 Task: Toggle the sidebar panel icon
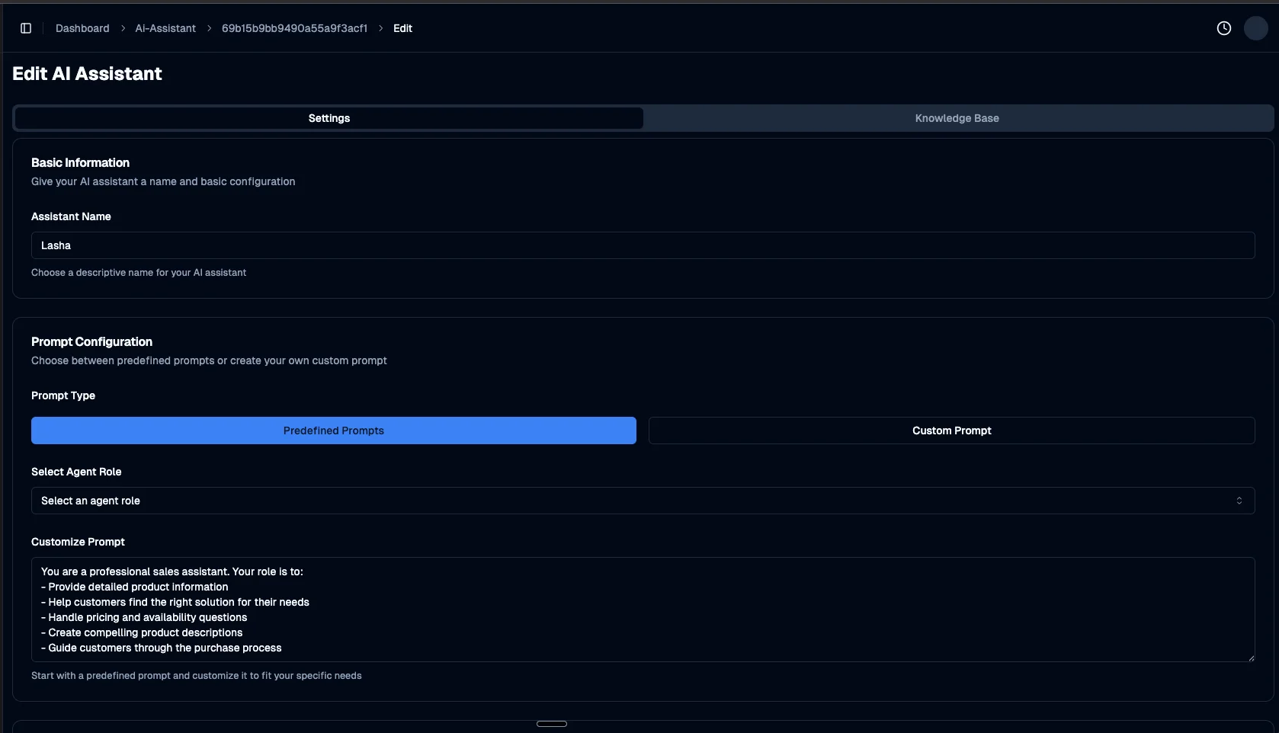point(26,28)
